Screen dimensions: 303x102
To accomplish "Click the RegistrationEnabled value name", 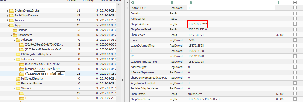I will tap(143, 83).
